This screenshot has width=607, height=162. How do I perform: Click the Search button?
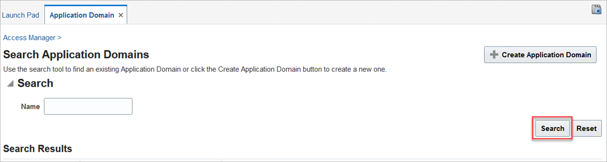pos(552,128)
